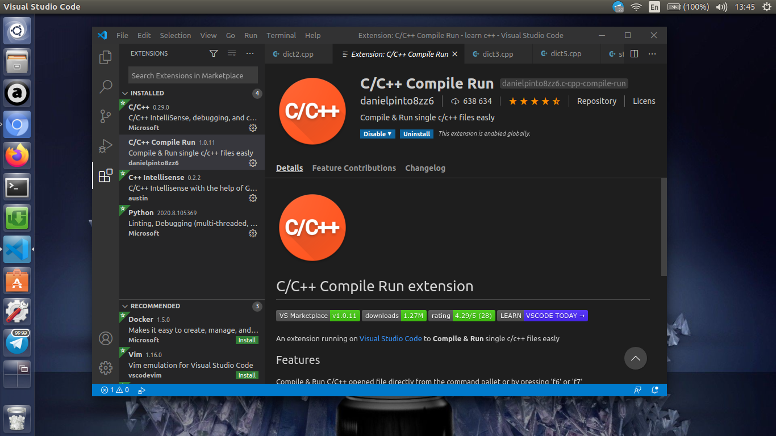Open the gear for C++ Intellisense
Screen dimensions: 776x436
click(253, 198)
